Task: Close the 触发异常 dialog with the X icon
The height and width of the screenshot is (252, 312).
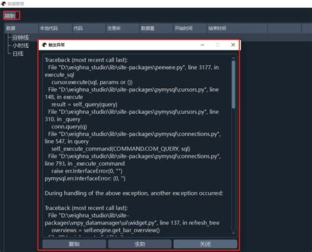Action: 233,45
